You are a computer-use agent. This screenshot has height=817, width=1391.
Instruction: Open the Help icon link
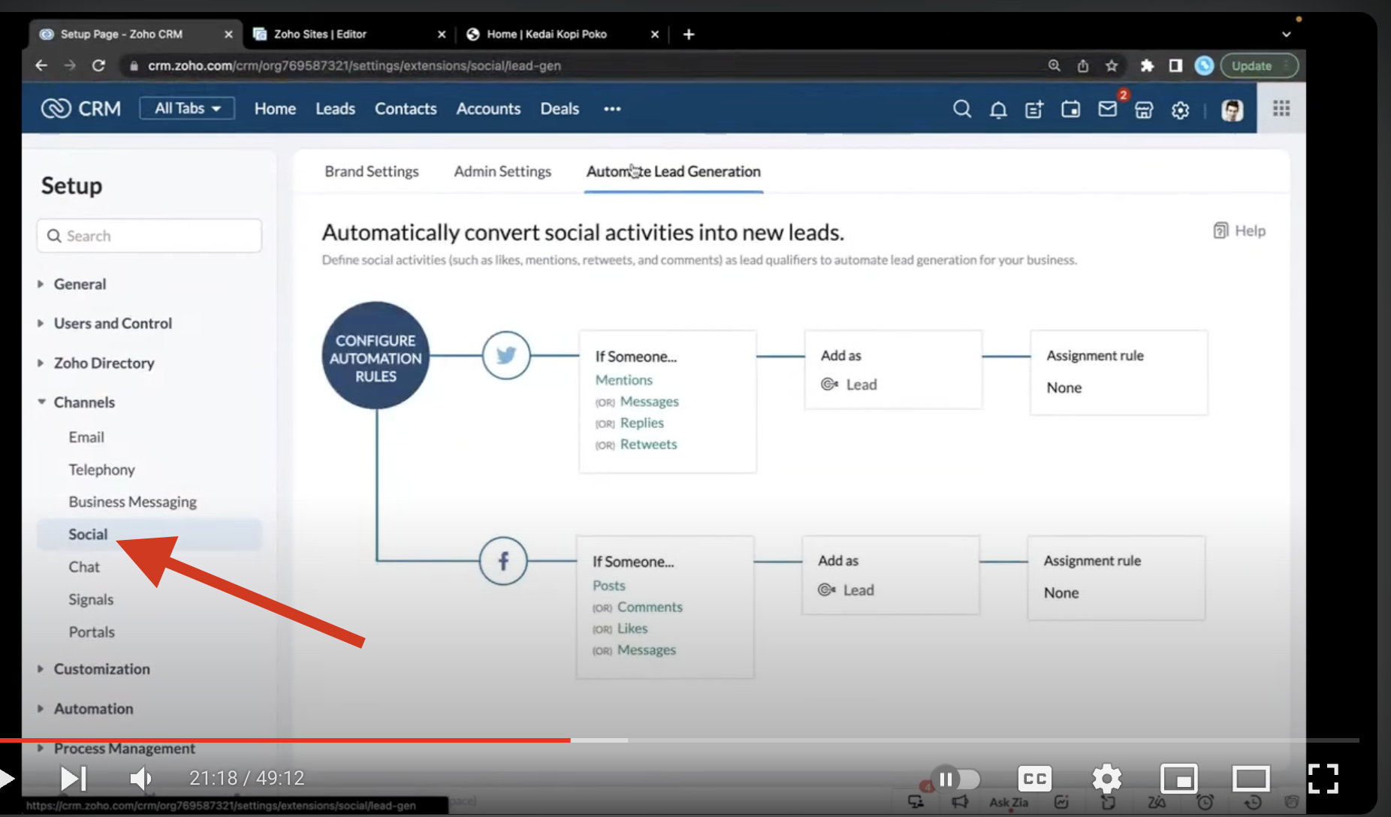coord(1239,231)
